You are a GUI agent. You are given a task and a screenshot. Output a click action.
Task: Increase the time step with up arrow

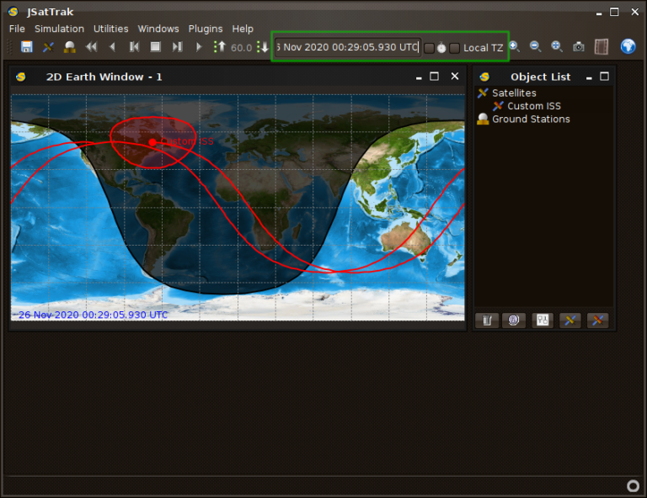[220, 47]
